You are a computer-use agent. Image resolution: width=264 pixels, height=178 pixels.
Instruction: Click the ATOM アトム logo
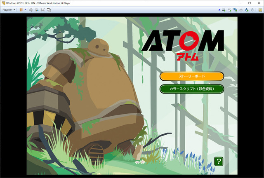point(183,45)
